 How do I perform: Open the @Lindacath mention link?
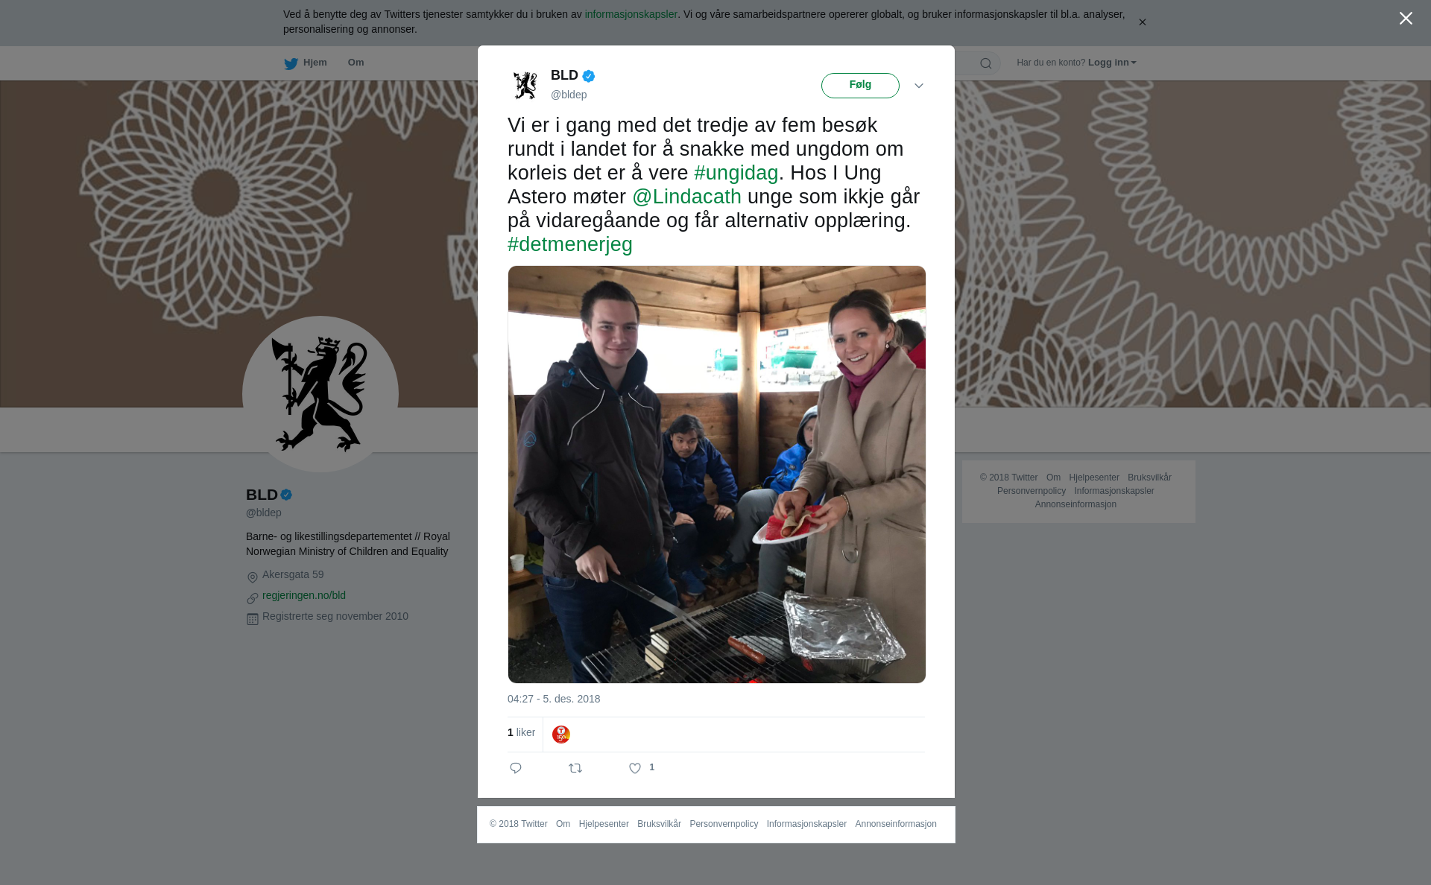(687, 197)
